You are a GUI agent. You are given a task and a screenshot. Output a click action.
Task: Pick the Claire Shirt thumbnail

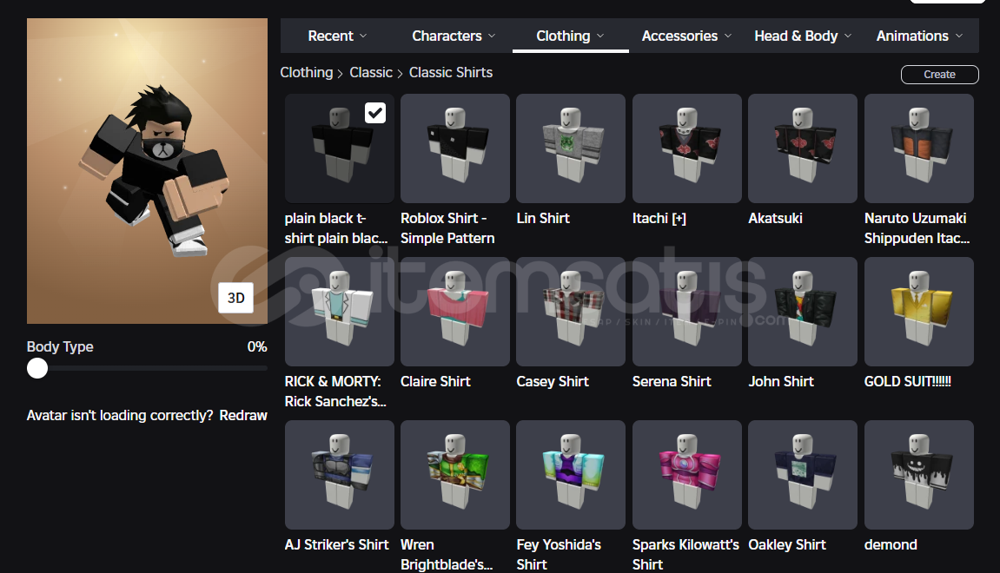tap(455, 312)
